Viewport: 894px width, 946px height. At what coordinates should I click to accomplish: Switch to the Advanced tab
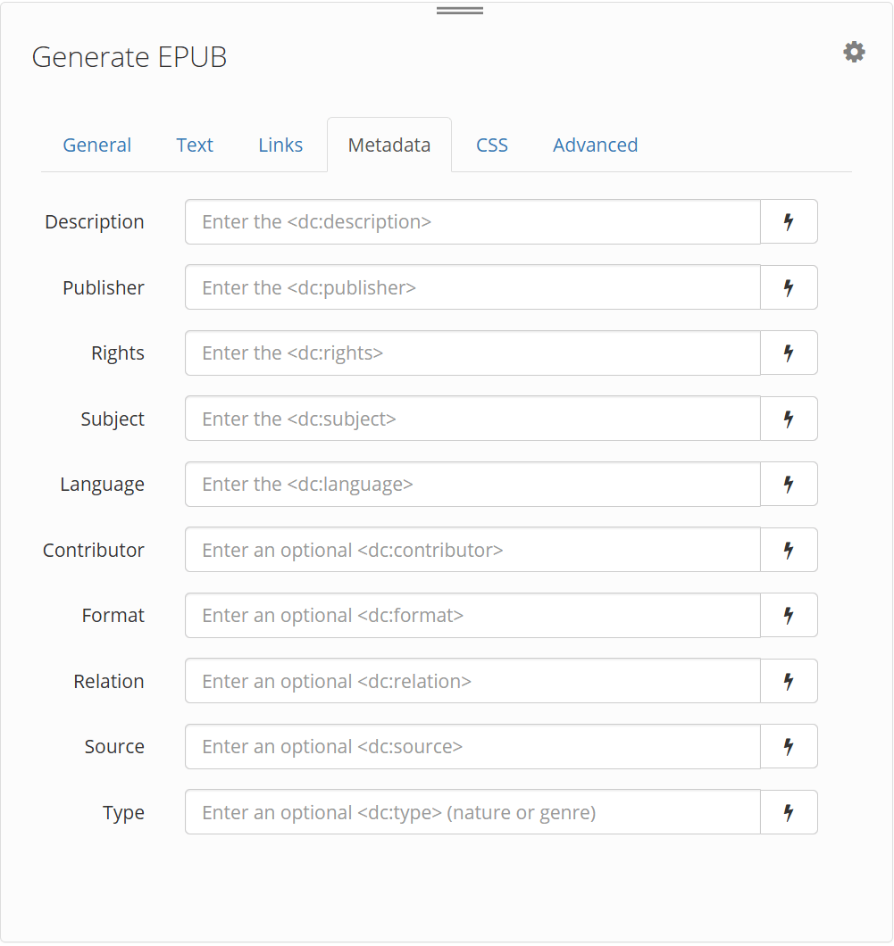point(595,145)
